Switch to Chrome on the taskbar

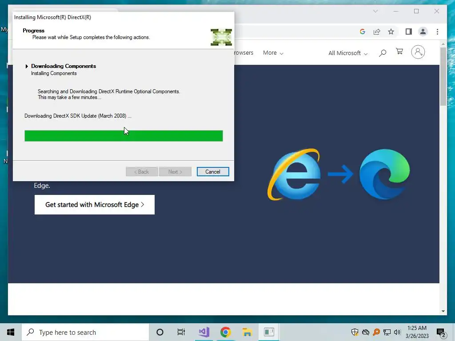click(225, 332)
